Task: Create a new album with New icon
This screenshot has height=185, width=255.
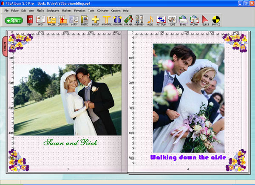Action: tap(30, 20)
